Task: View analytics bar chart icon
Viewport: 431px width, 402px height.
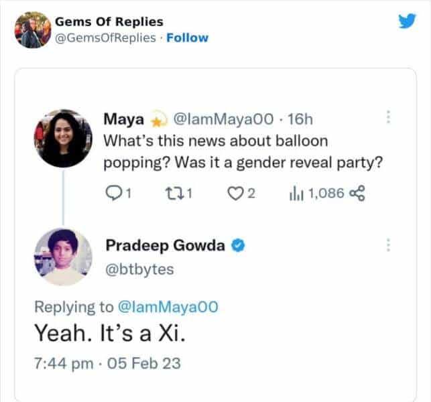Action: pos(296,194)
